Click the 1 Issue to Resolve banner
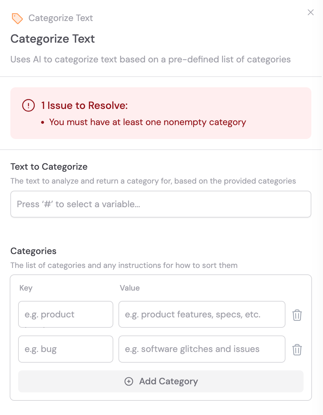This screenshot has height=415, width=323. click(84, 105)
